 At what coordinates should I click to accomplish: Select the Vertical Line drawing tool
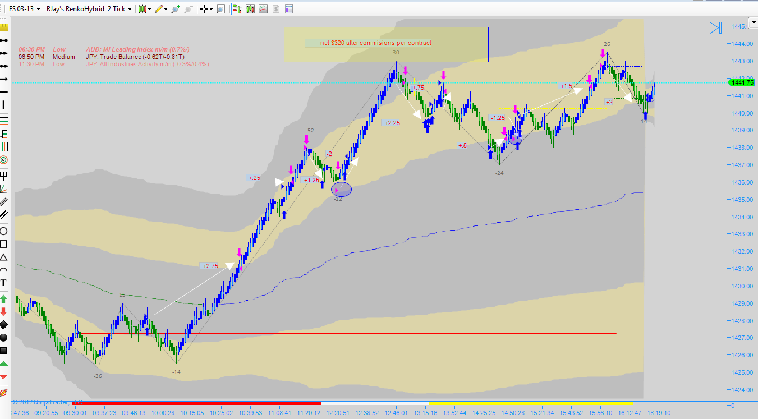4,106
